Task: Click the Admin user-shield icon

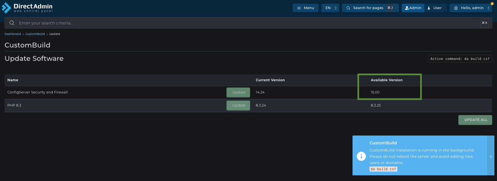Action: pos(407,8)
